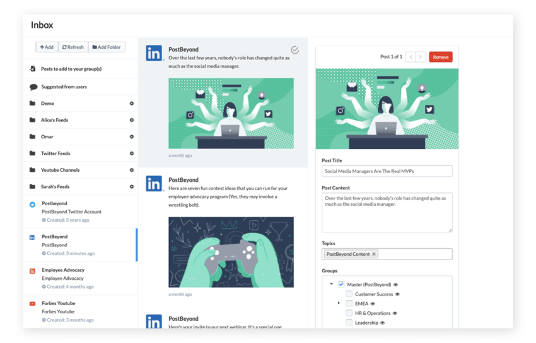
Task: Open Alice's Feeds folder
Action: tap(80, 120)
